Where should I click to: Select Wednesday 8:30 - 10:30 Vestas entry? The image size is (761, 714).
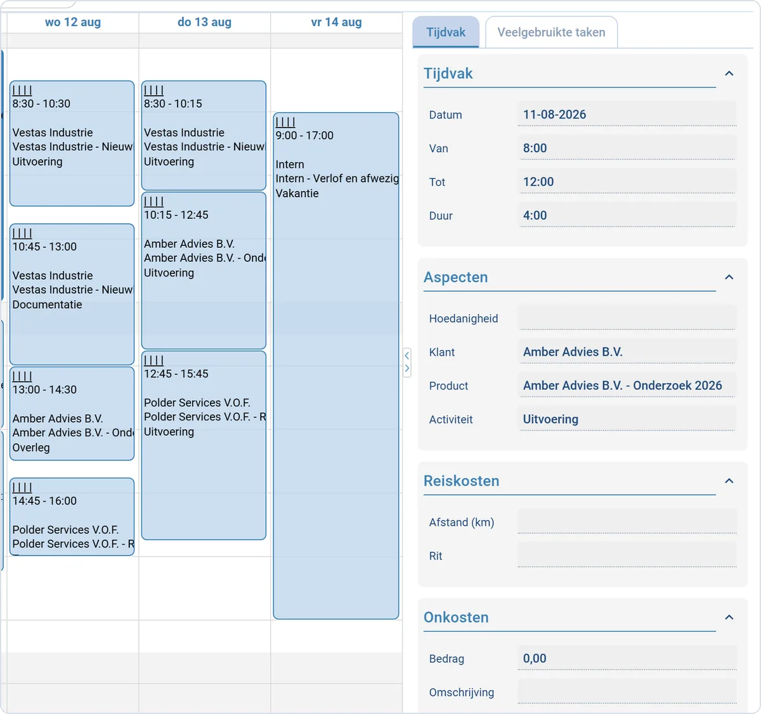click(x=72, y=143)
